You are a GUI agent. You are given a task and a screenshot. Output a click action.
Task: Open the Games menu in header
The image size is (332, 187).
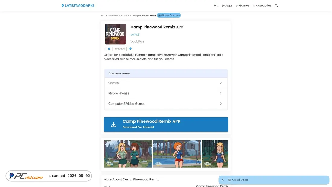[x=243, y=5]
